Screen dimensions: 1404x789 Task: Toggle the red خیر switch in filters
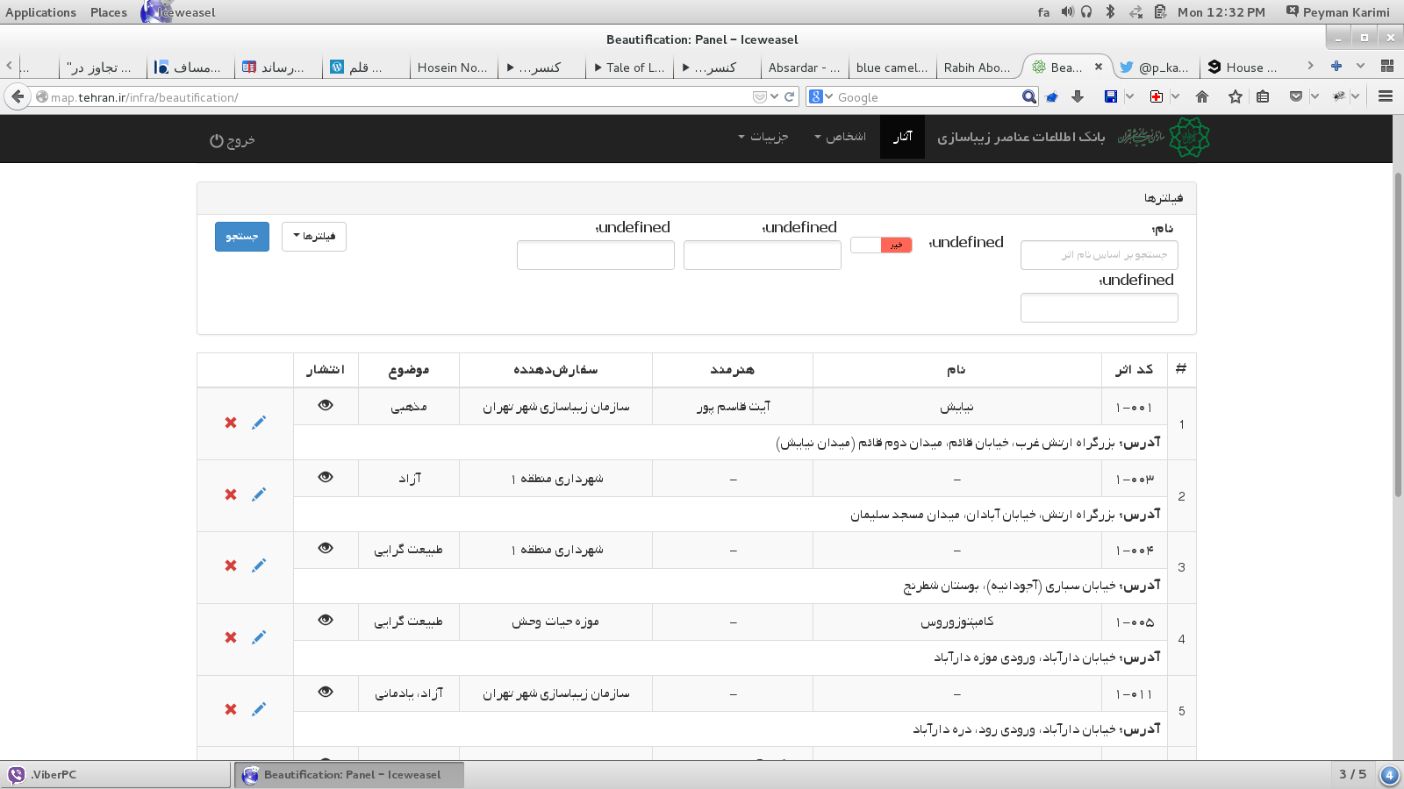pos(881,245)
